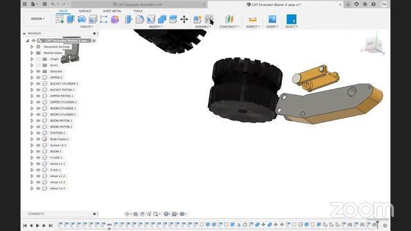Click the Insert image icon
The image size is (411, 231).
pyautogui.click(x=272, y=19)
